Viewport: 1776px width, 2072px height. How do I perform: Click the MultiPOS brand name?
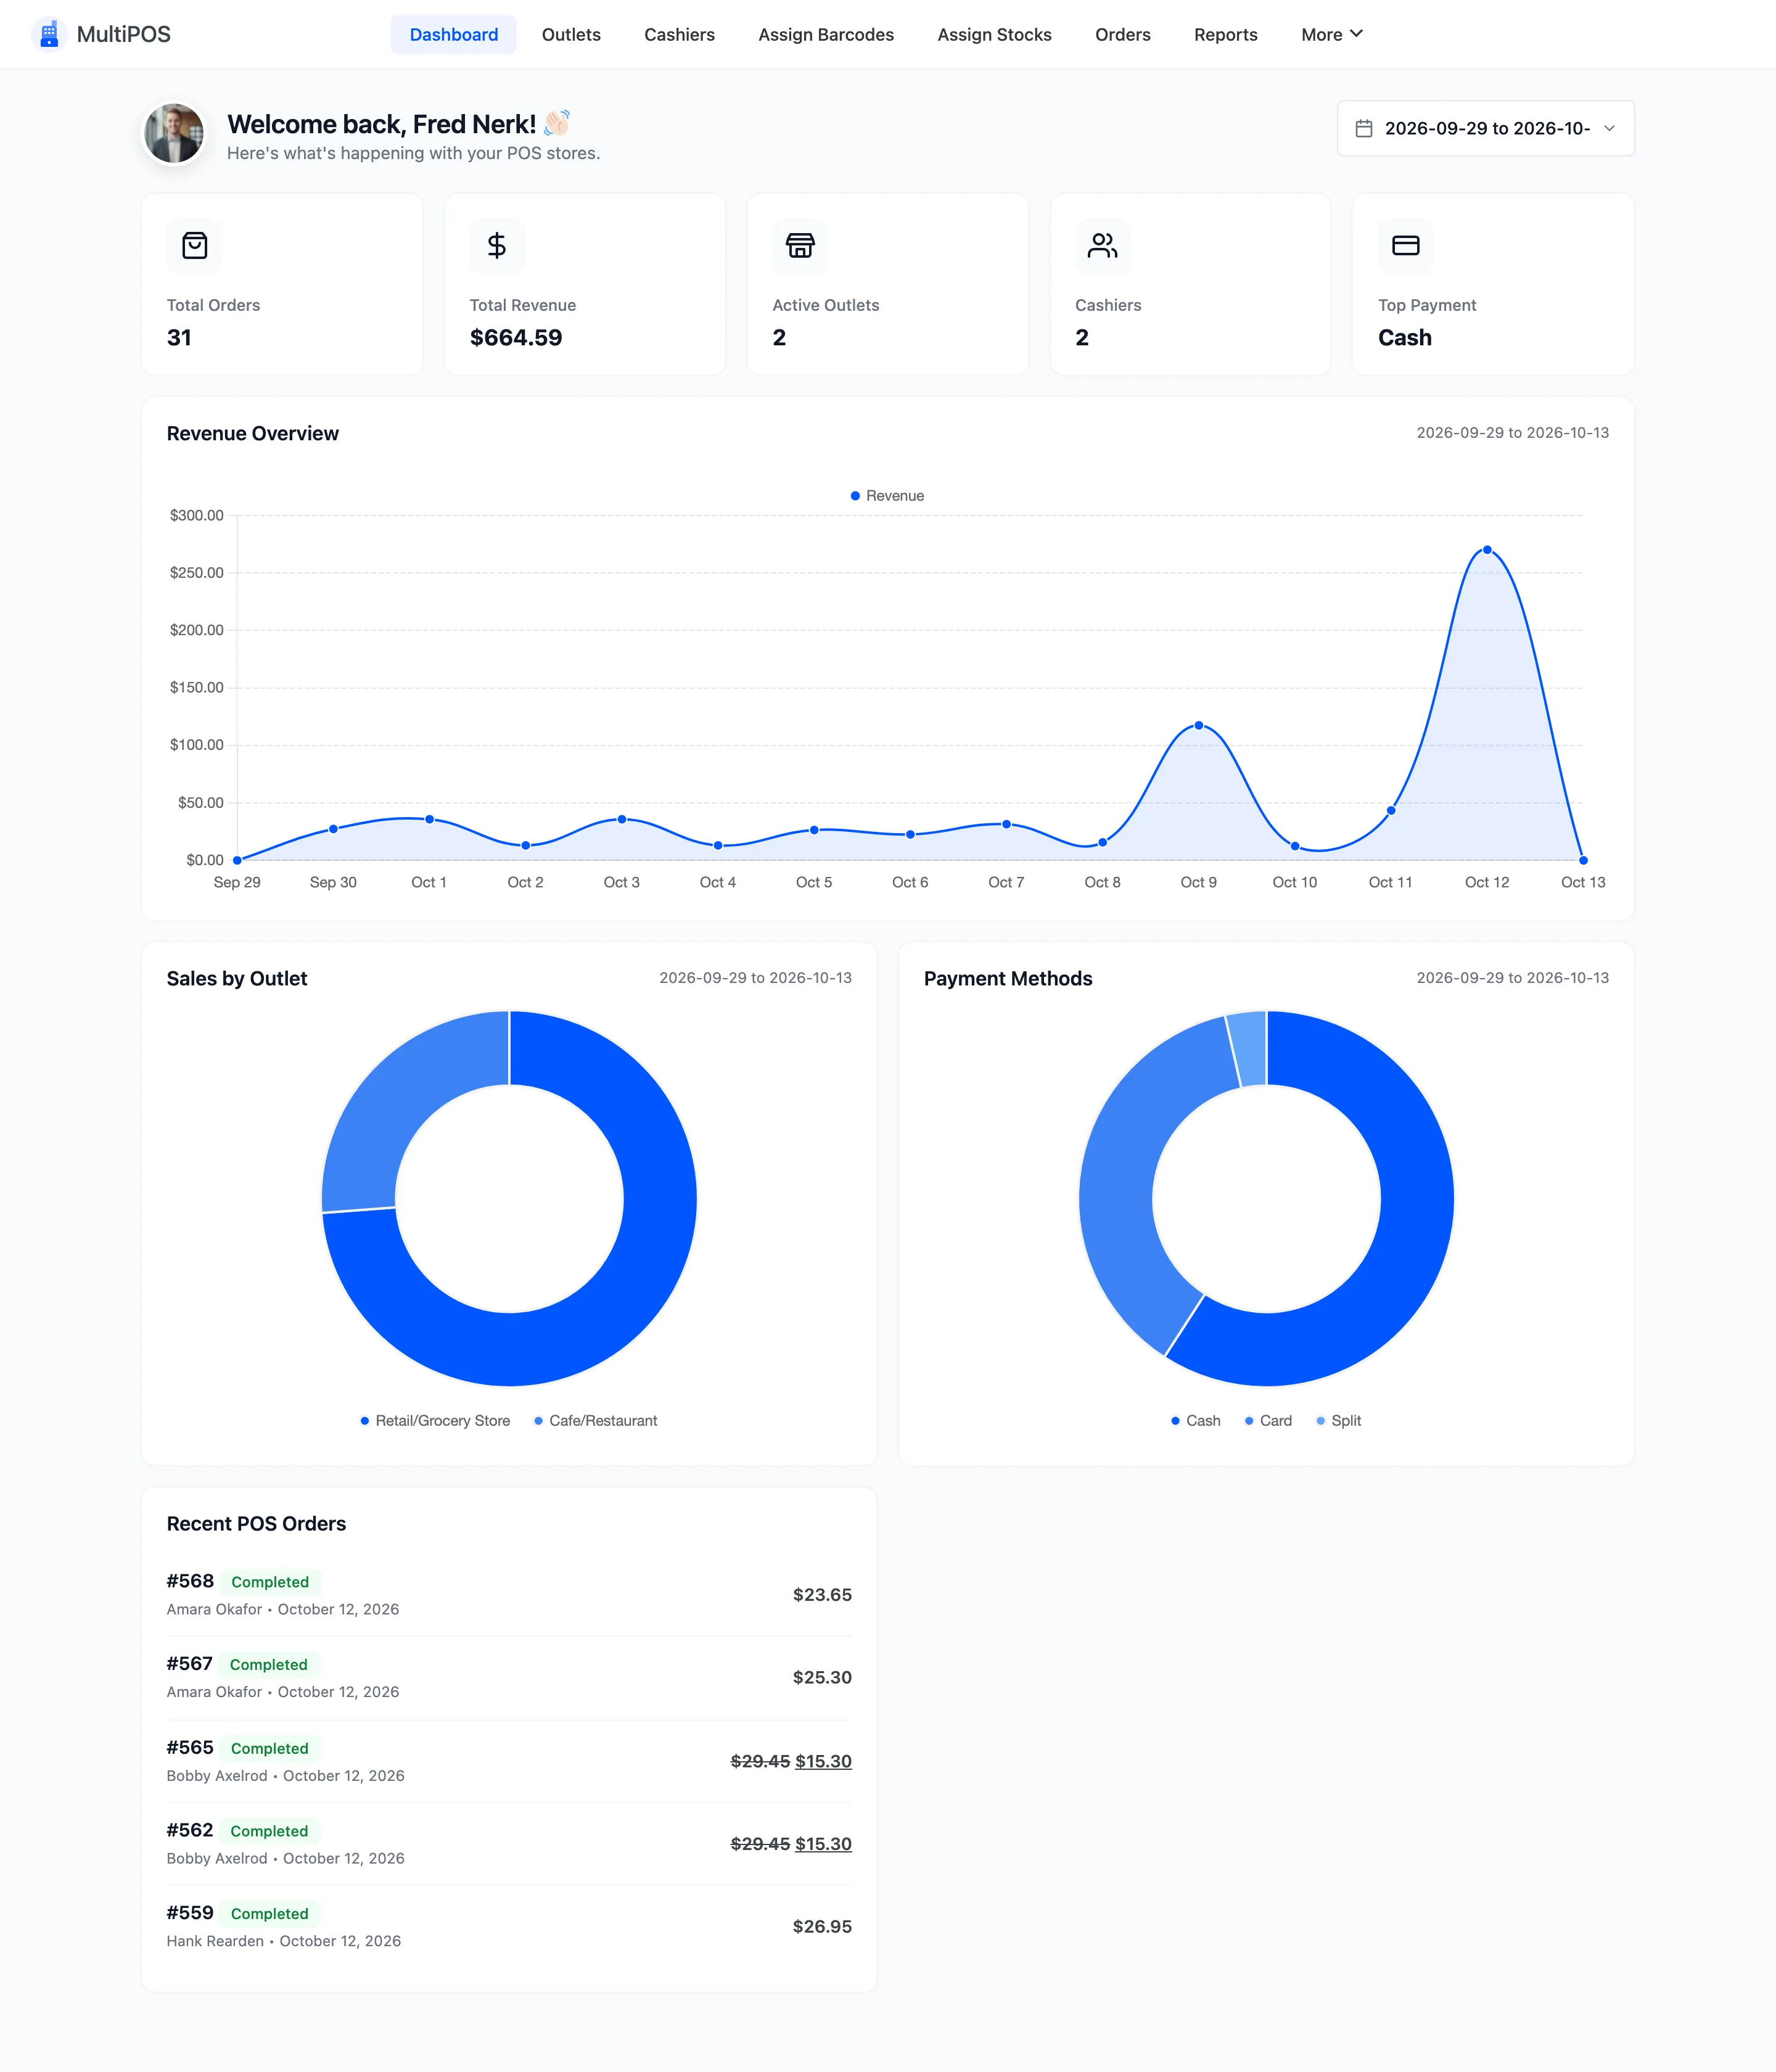pyautogui.click(x=124, y=34)
